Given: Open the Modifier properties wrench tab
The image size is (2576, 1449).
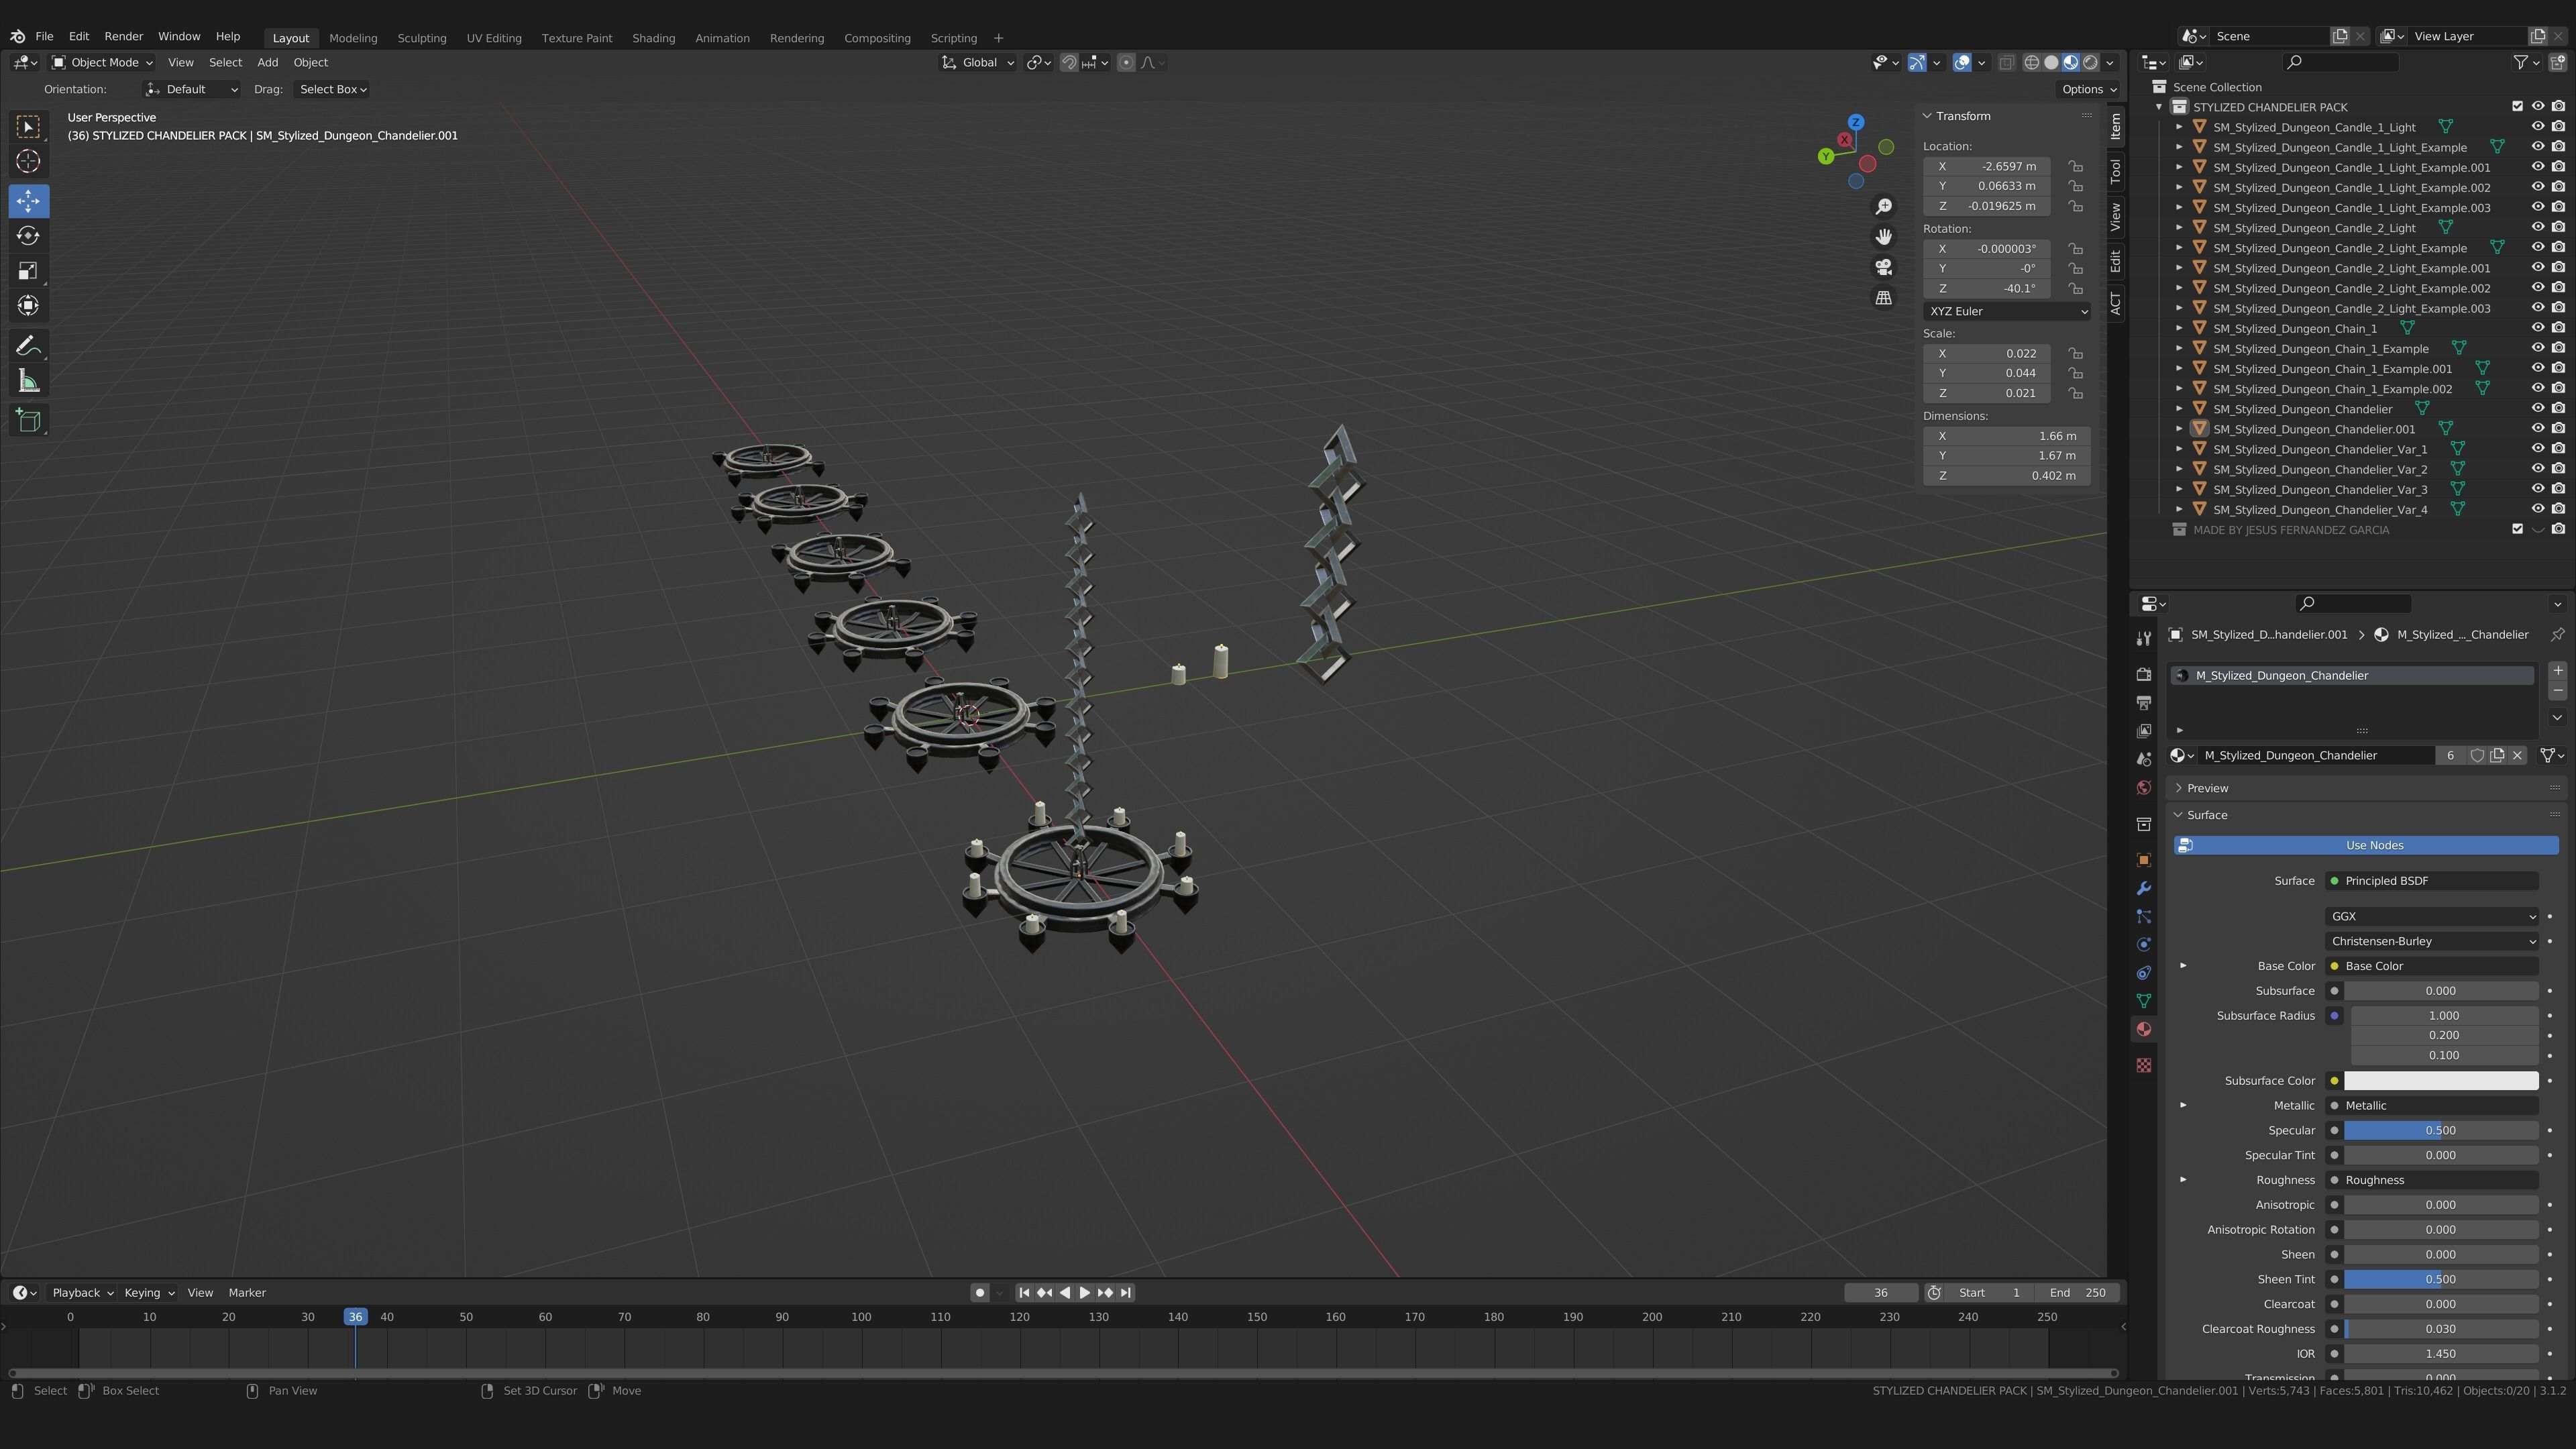Looking at the screenshot, I should coord(2143,888).
